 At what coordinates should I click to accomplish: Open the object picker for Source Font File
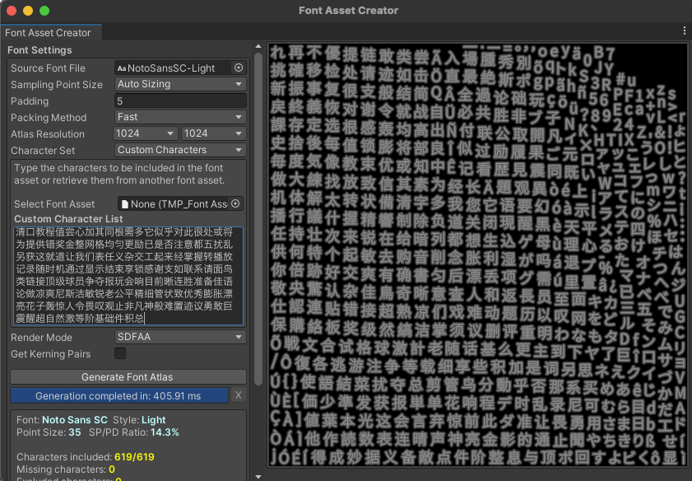pos(239,68)
